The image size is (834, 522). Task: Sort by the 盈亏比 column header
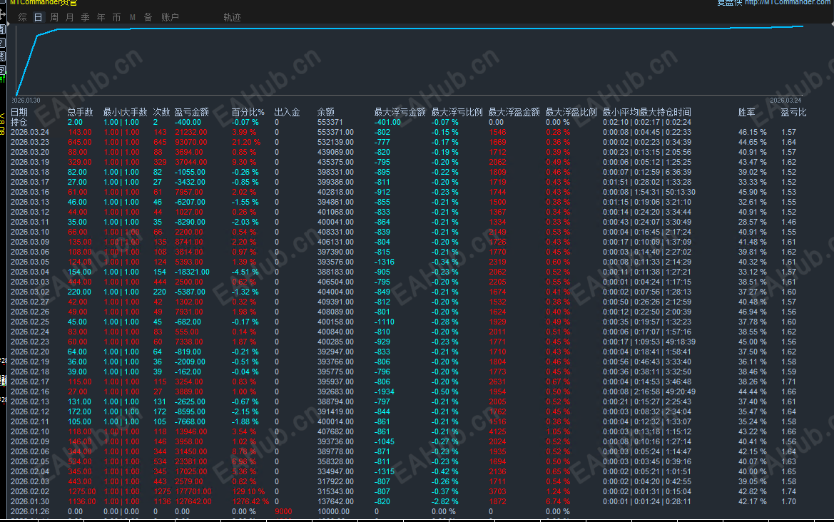(793, 112)
